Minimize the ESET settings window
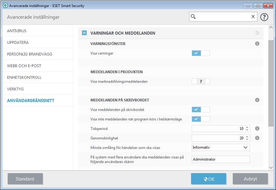276x190 pixels. pyautogui.click(x=248, y=6)
